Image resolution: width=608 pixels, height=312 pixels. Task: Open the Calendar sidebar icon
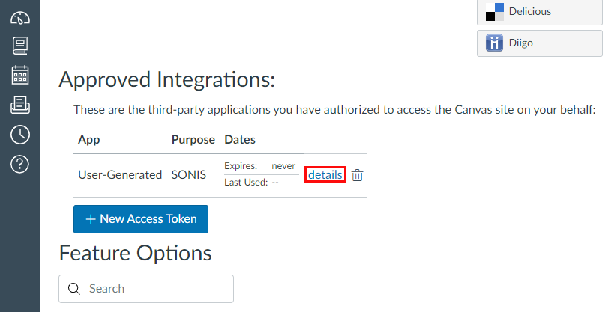pos(20,76)
